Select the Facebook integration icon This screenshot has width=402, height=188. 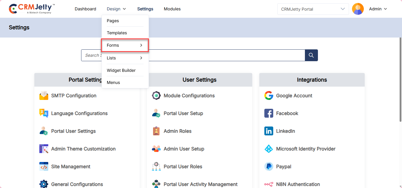tap(269, 114)
